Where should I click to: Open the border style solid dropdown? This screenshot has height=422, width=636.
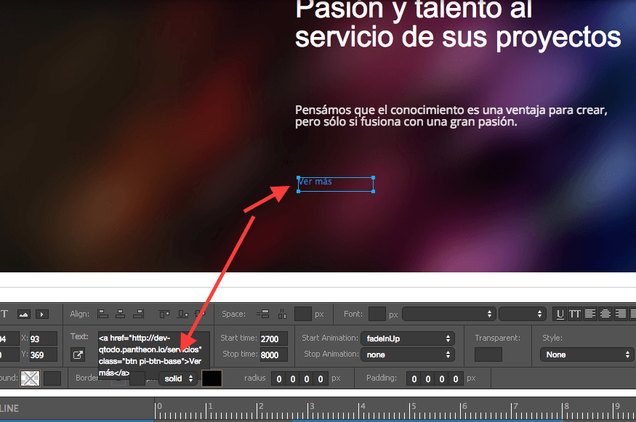pyautogui.click(x=179, y=378)
